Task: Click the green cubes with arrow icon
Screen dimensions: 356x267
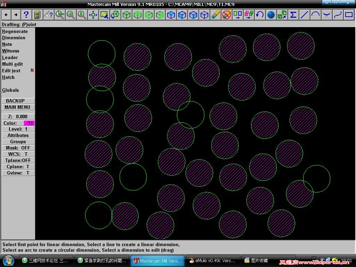Action: click(x=282, y=15)
